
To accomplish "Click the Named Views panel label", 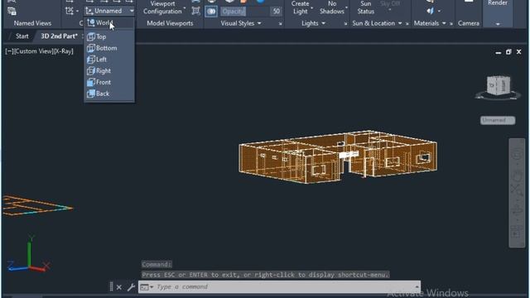I will click(32, 23).
